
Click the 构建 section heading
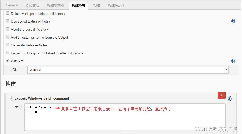pyautogui.click(x=10, y=84)
